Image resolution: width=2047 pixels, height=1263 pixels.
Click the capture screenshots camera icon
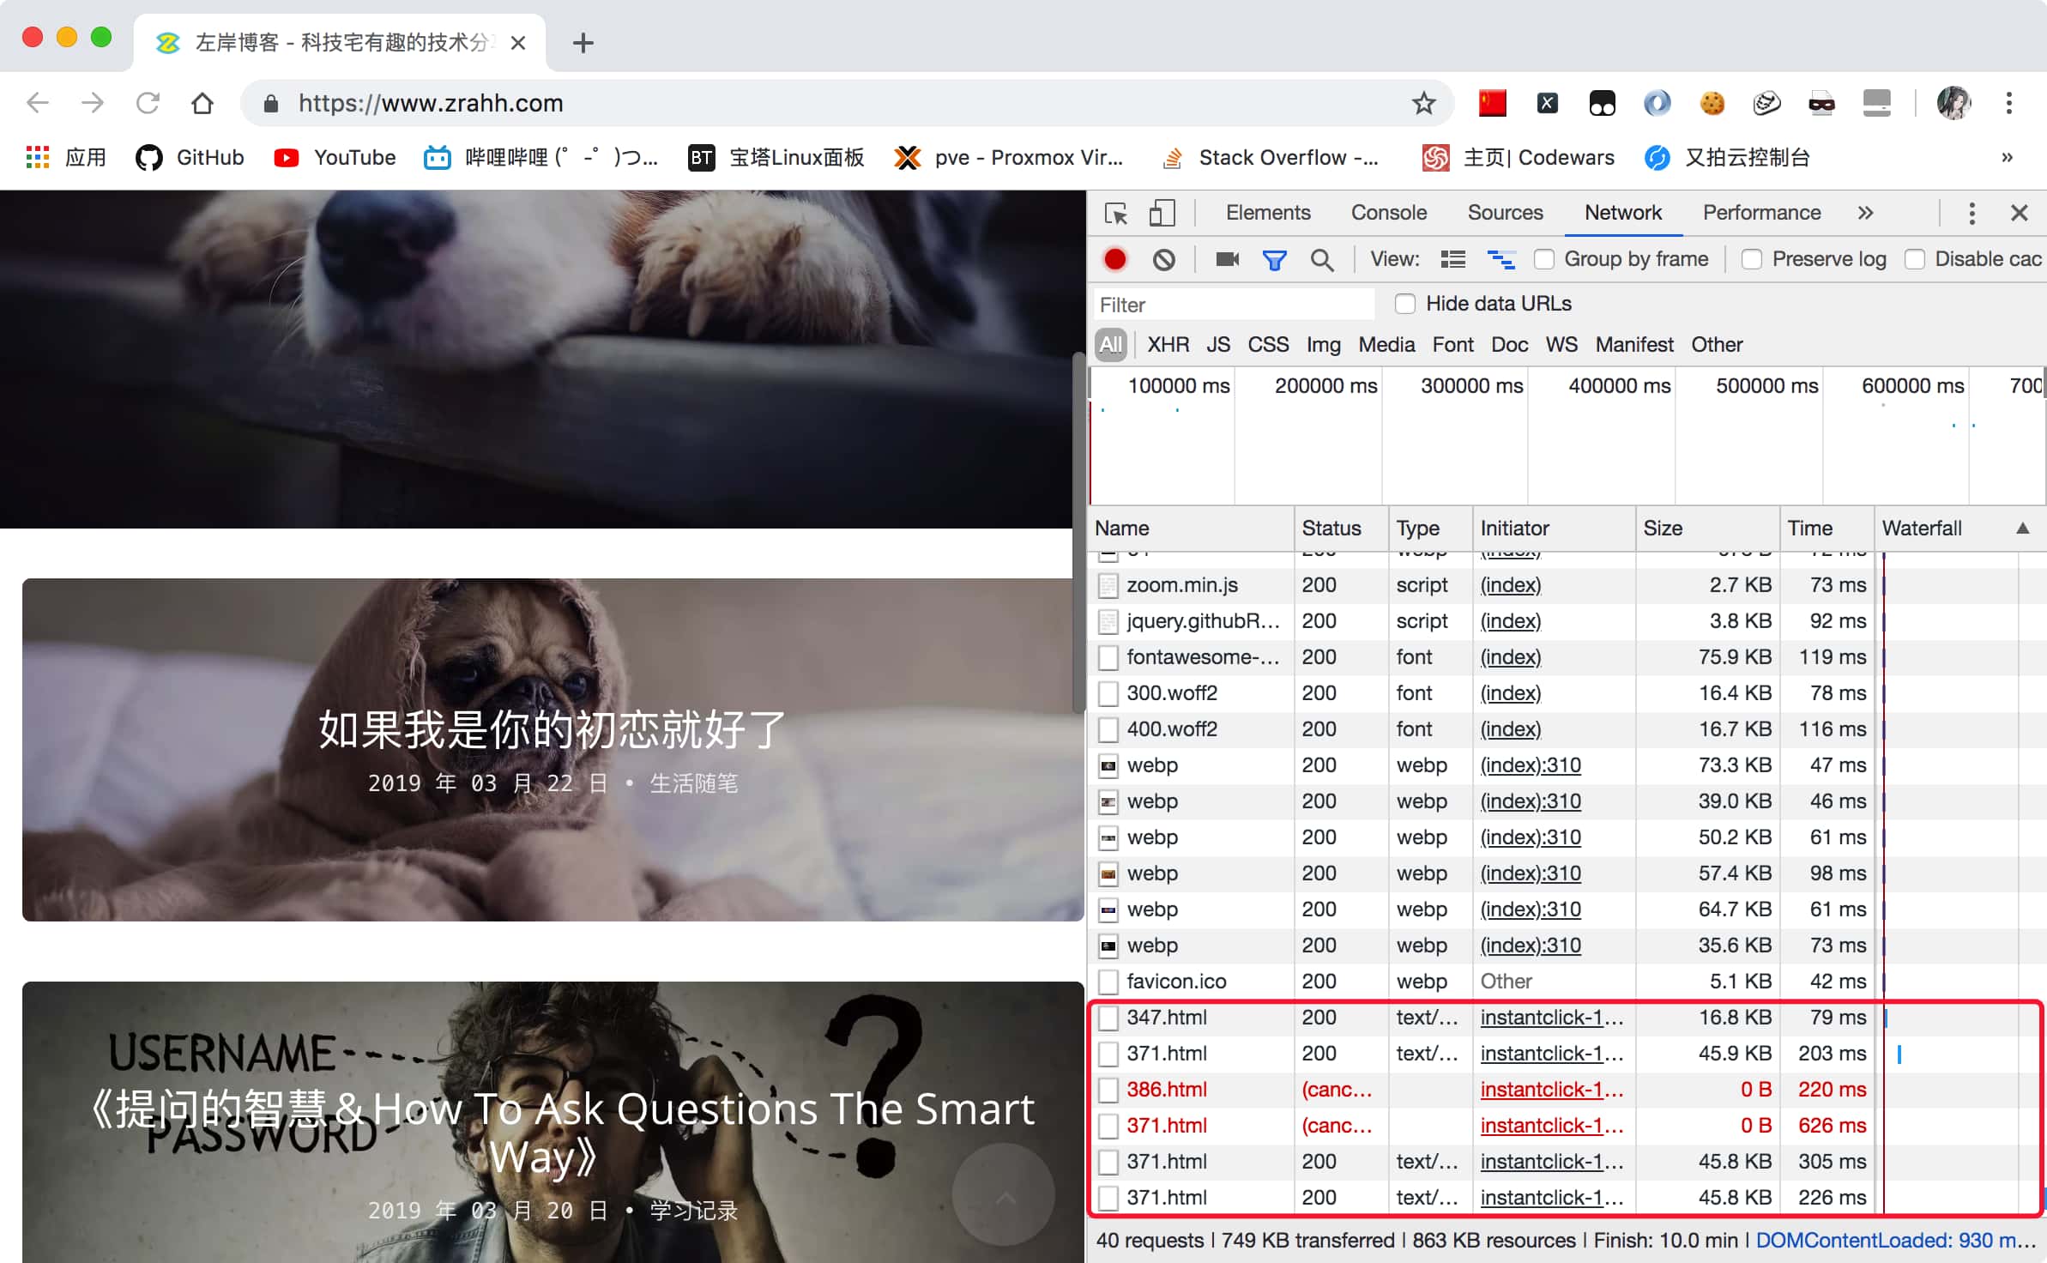(x=1228, y=259)
